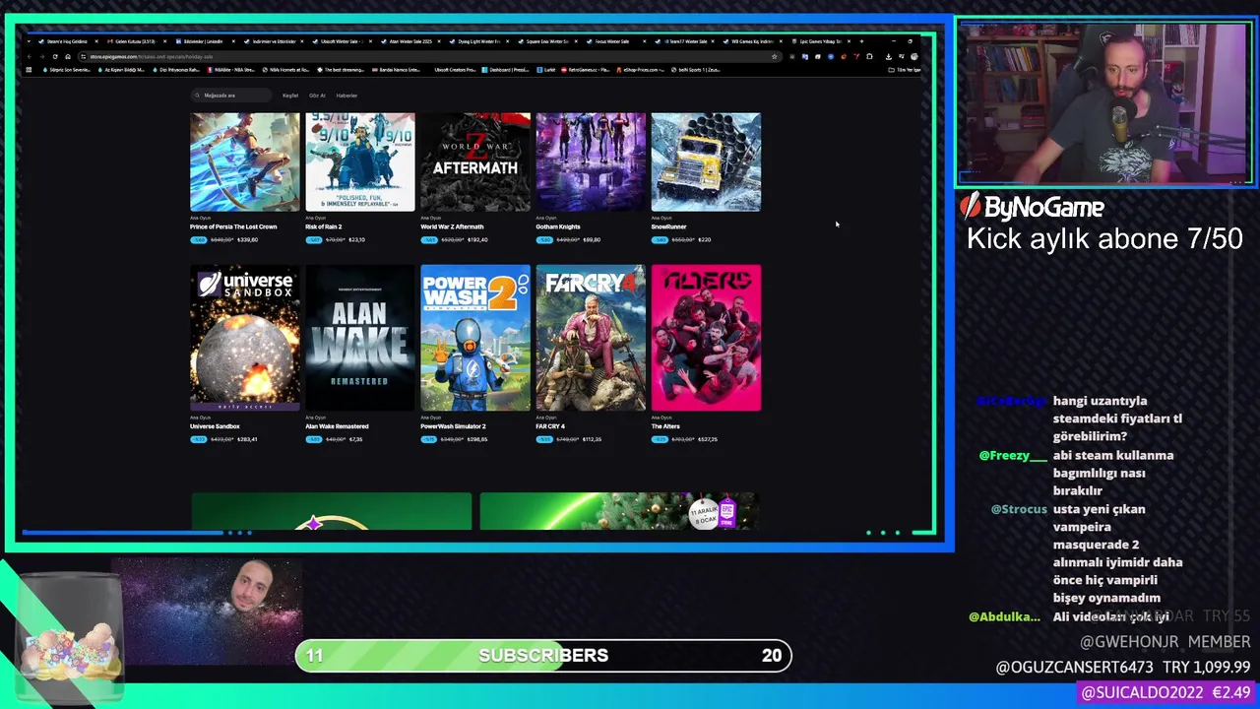The width and height of the screenshot is (1260, 709).
Task: Click the @Strocus username in chat
Action: [x=1019, y=509]
